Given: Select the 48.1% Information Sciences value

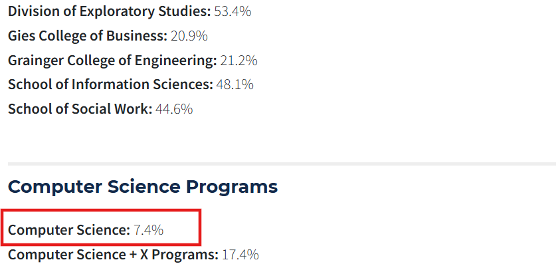Looking at the screenshot, I should (x=235, y=84).
